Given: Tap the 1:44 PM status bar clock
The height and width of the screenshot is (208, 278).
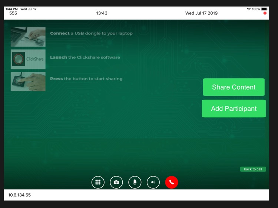Looking at the screenshot, I should pyautogui.click(x=11, y=9).
